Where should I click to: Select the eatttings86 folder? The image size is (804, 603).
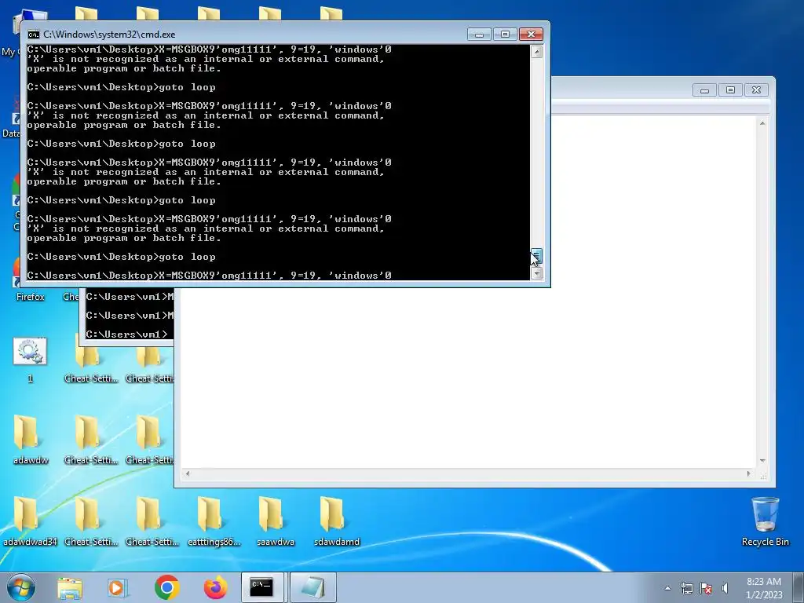click(214, 521)
